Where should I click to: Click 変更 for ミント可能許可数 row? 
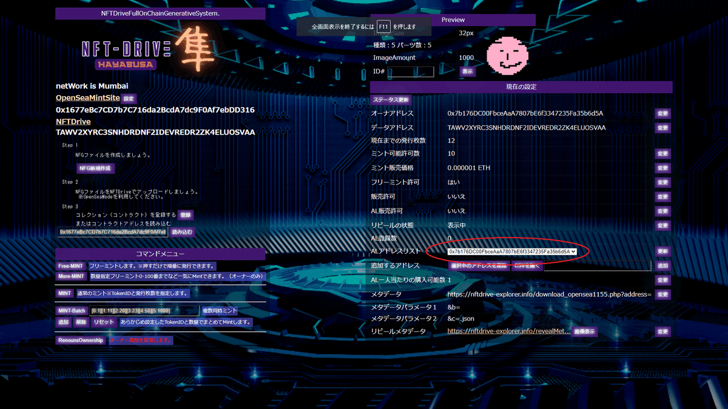click(662, 154)
